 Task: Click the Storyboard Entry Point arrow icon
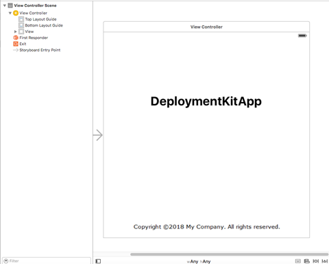[16, 50]
